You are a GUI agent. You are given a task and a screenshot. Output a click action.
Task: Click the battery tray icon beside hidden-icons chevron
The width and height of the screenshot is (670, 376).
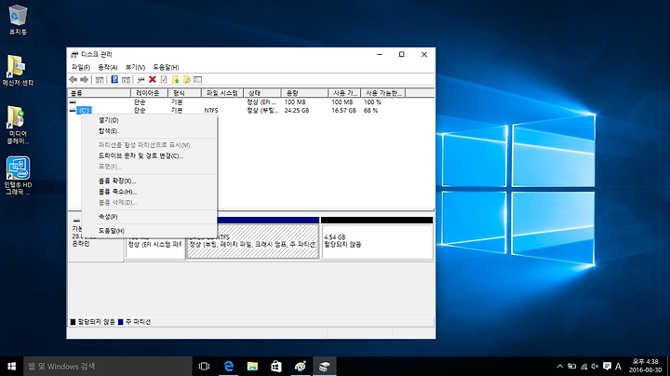[571, 366]
